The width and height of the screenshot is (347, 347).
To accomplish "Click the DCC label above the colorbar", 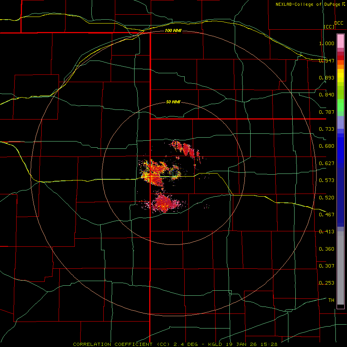I will click(x=339, y=23).
